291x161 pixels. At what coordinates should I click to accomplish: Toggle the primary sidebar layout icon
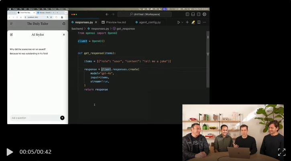click(187, 14)
